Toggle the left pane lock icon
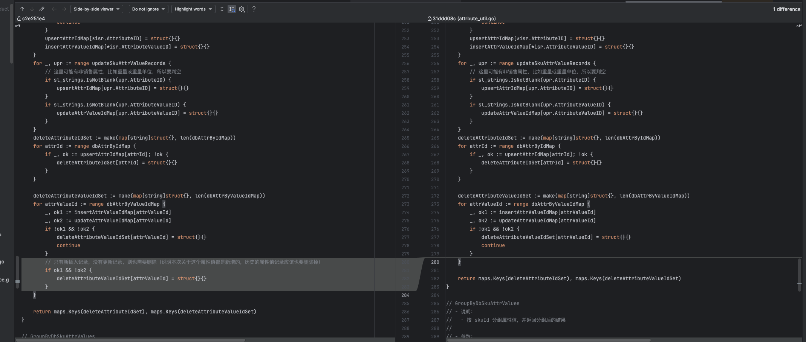This screenshot has height=342, width=806. pos(19,18)
